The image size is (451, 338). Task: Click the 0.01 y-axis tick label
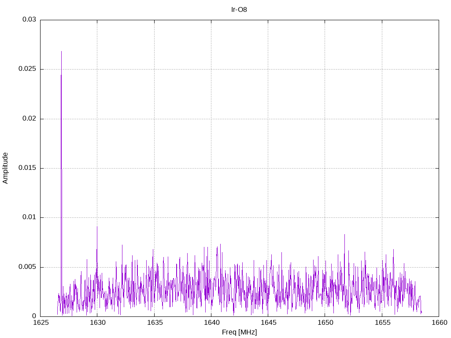tap(30, 217)
